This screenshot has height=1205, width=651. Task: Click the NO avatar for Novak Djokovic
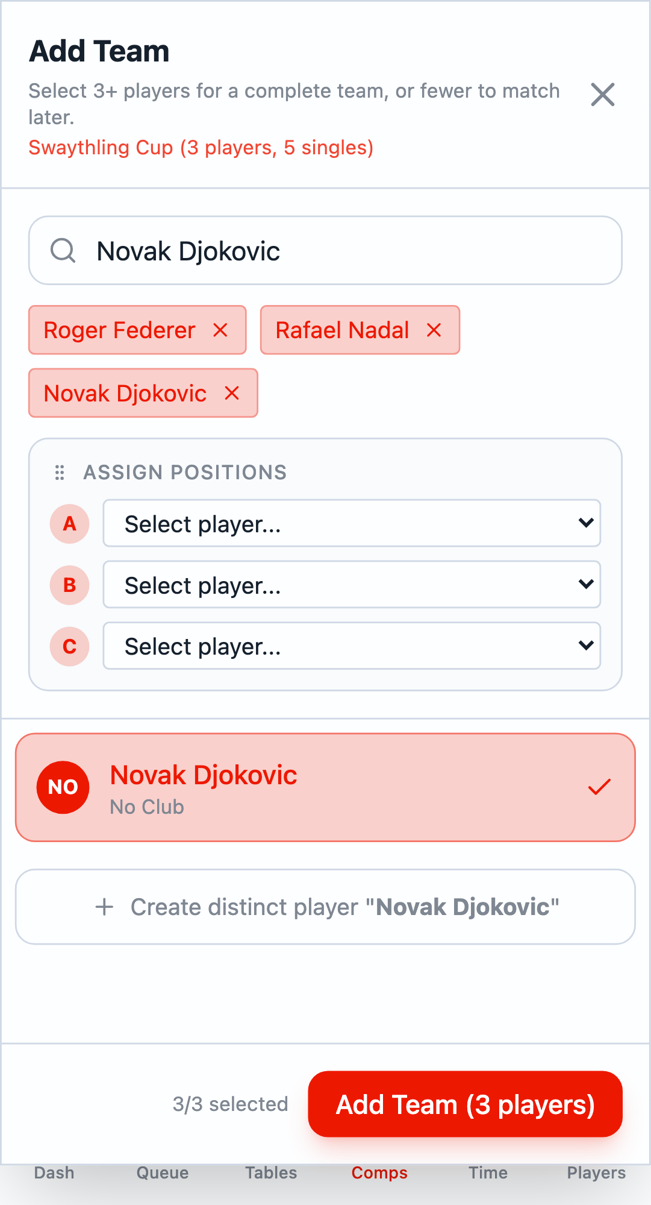pos(63,787)
